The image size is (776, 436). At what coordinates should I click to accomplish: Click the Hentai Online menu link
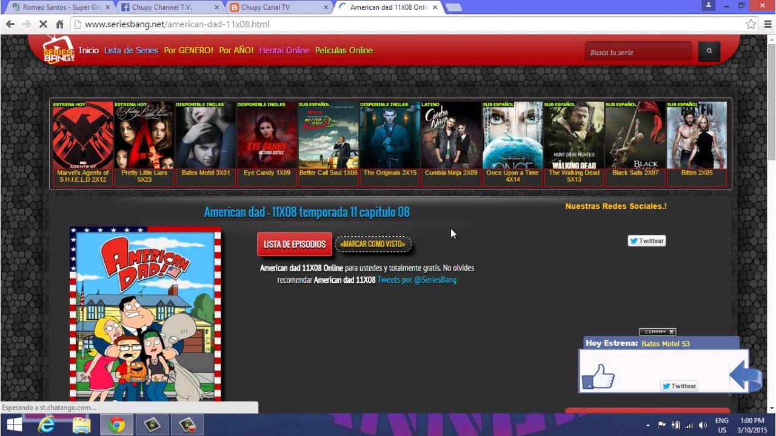pyautogui.click(x=284, y=50)
